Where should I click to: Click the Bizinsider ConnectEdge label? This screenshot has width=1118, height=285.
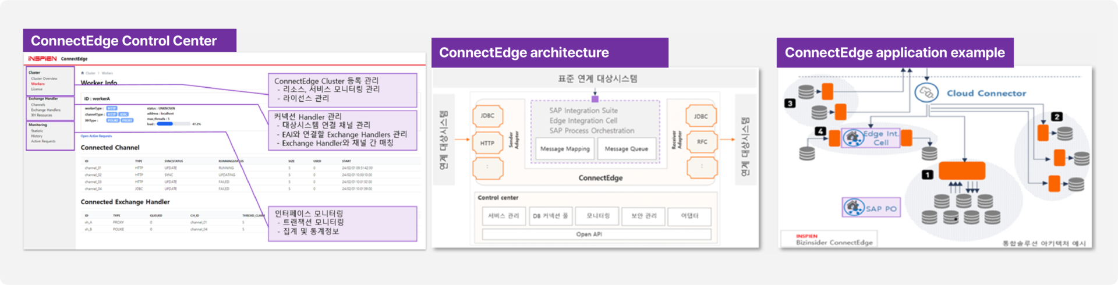834,243
